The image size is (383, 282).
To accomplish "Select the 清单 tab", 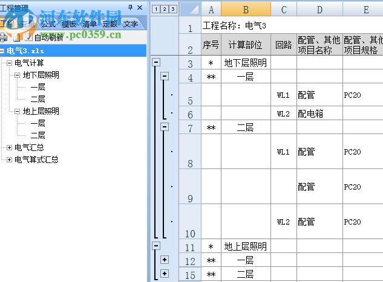I will coord(89,24).
